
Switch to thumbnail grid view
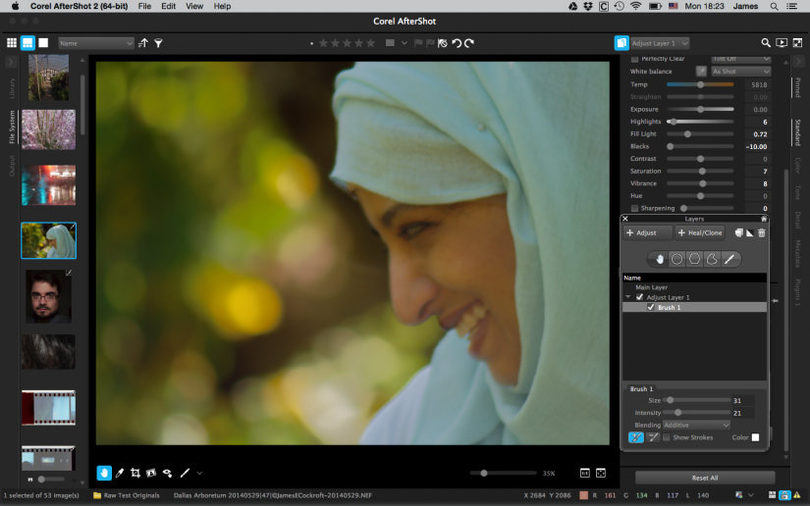tap(12, 43)
